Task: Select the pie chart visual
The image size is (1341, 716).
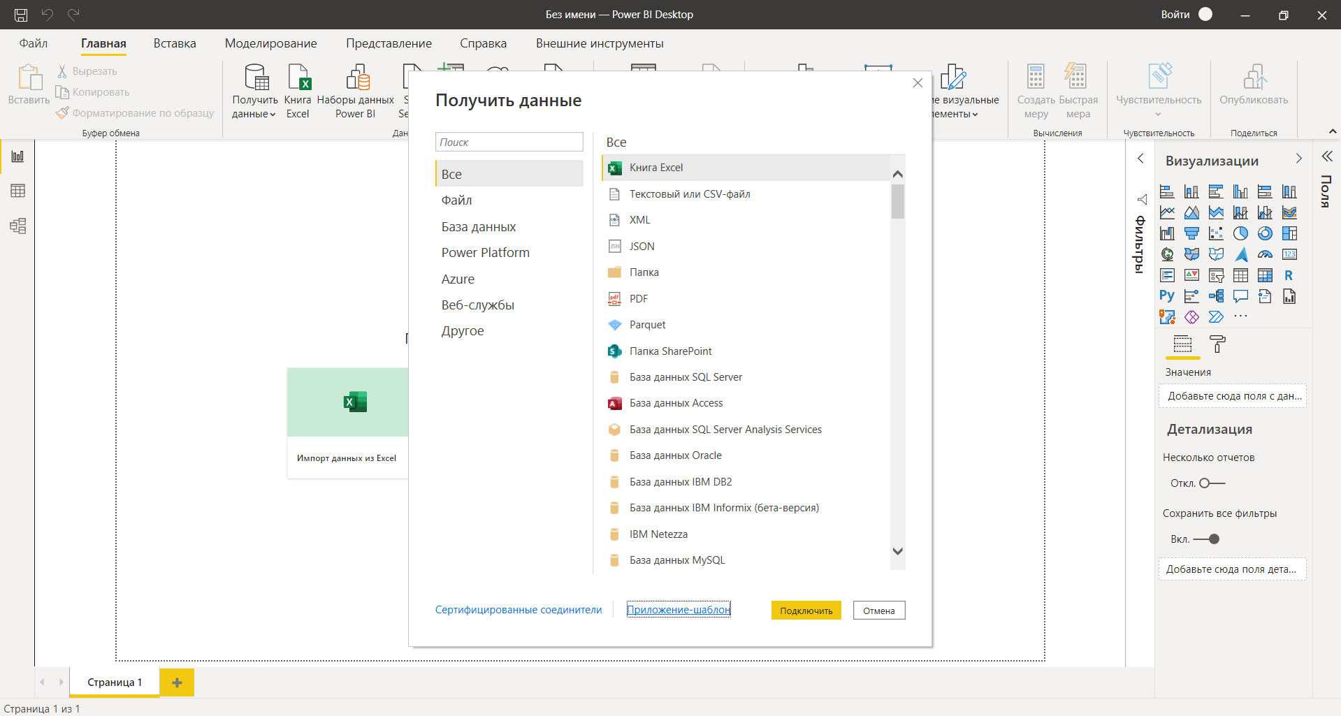Action: 1240,233
